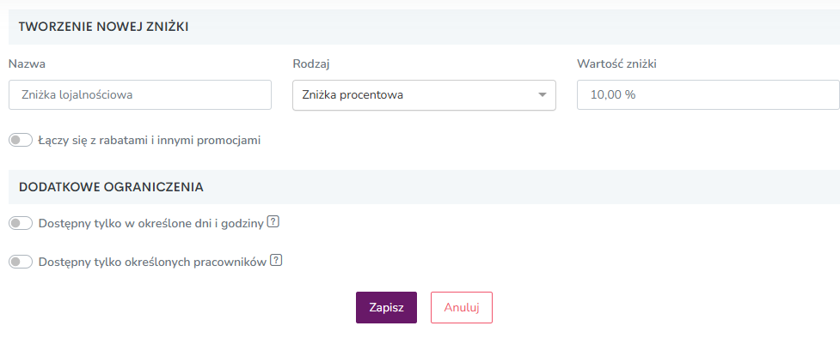The height and width of the screenshot is (344, 840).
Task: Click the Rodzaj field label
Action: pyautogui.click(x=310, y=64)
